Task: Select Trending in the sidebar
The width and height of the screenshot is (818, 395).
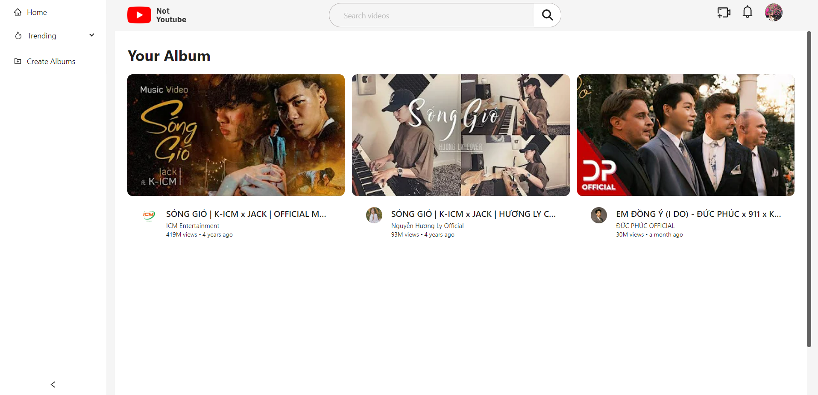Action: pos(41,36)
